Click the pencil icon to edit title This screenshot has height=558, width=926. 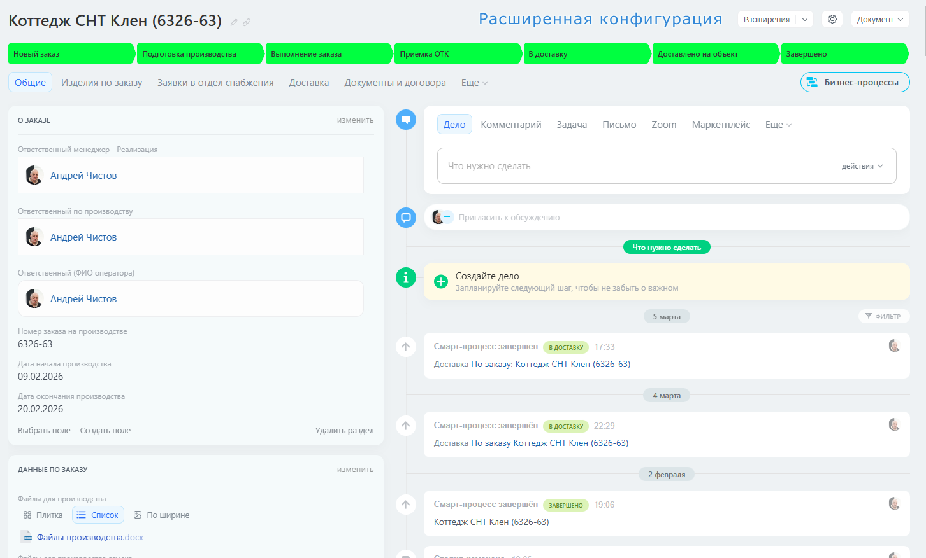click(x=234, y=22)
